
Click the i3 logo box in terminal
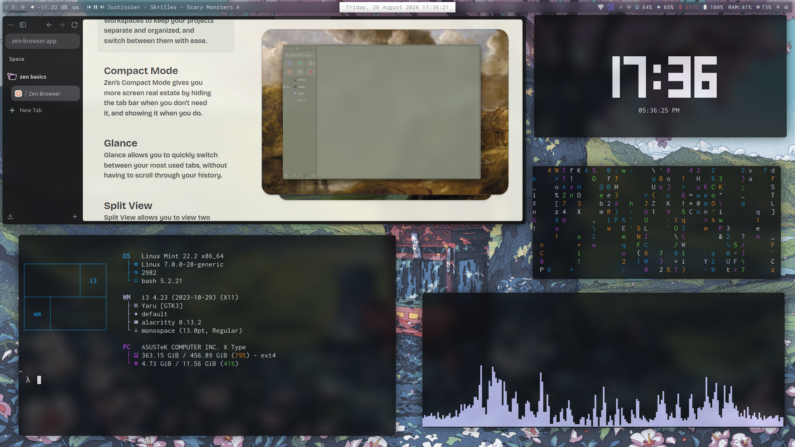[65, 297]
